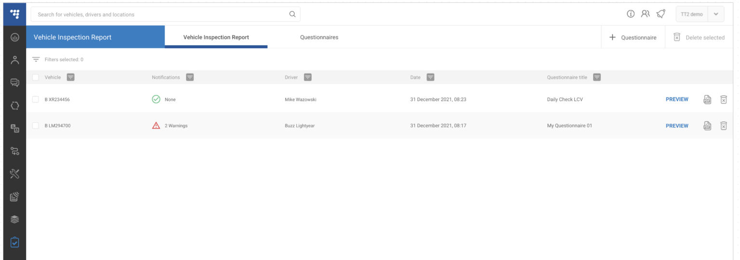Expand the TT2 demo account dropdown arrow
740x260 pixels.
click(716, 14)
